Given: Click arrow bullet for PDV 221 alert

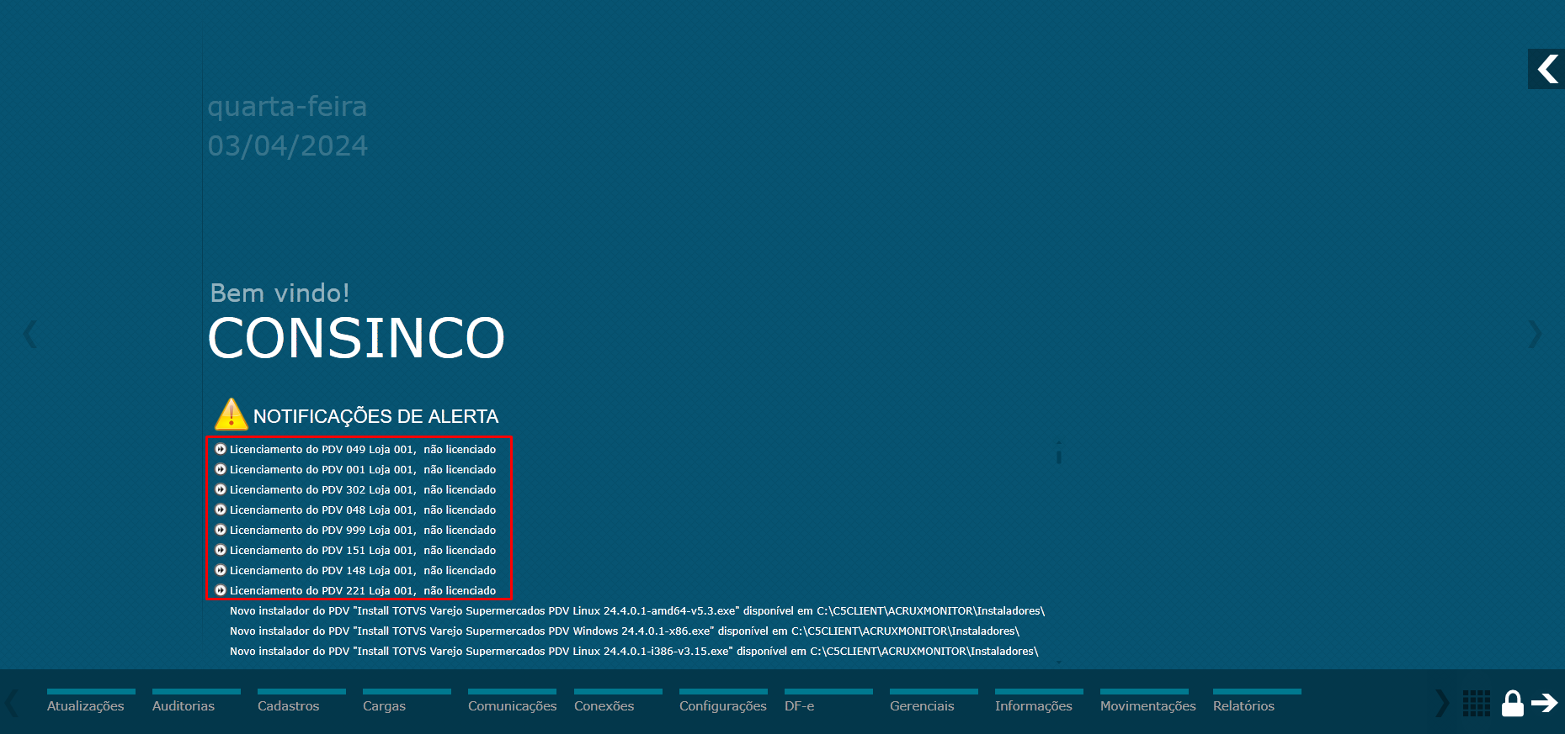Looking at the screenshot, I should coord(221,590).
